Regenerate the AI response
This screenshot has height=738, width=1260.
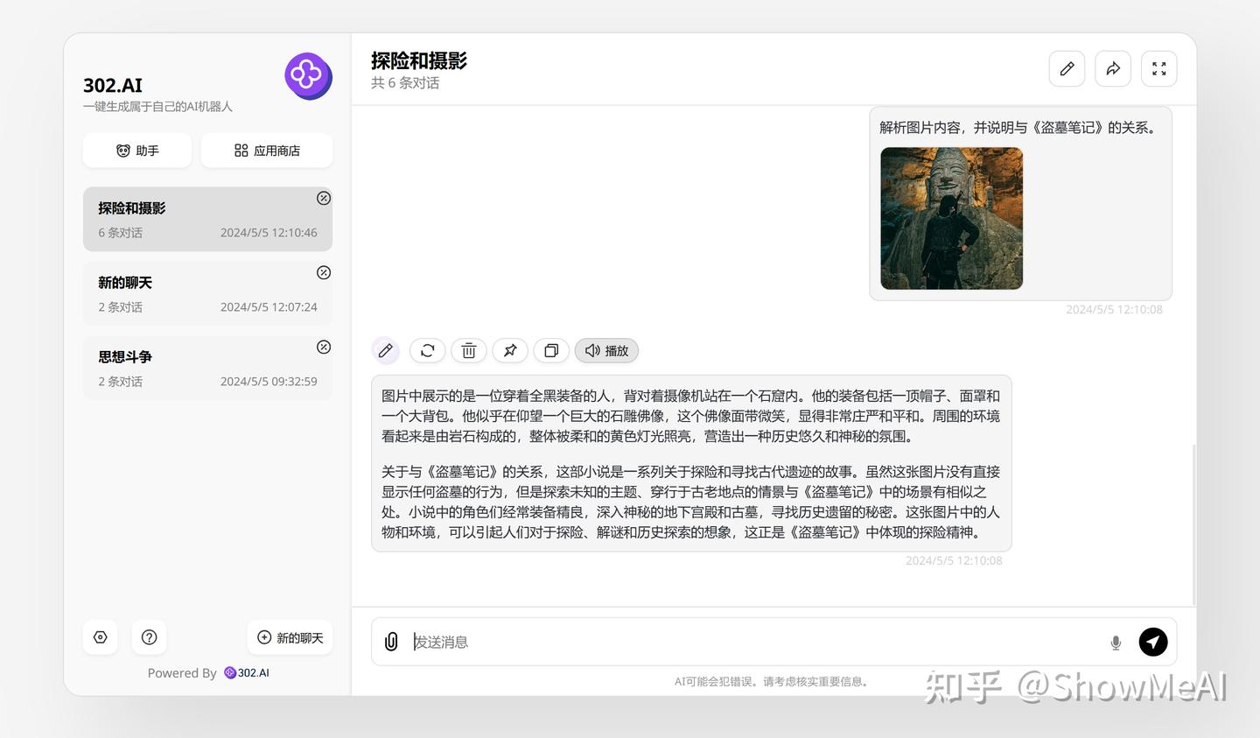point(427,350)
